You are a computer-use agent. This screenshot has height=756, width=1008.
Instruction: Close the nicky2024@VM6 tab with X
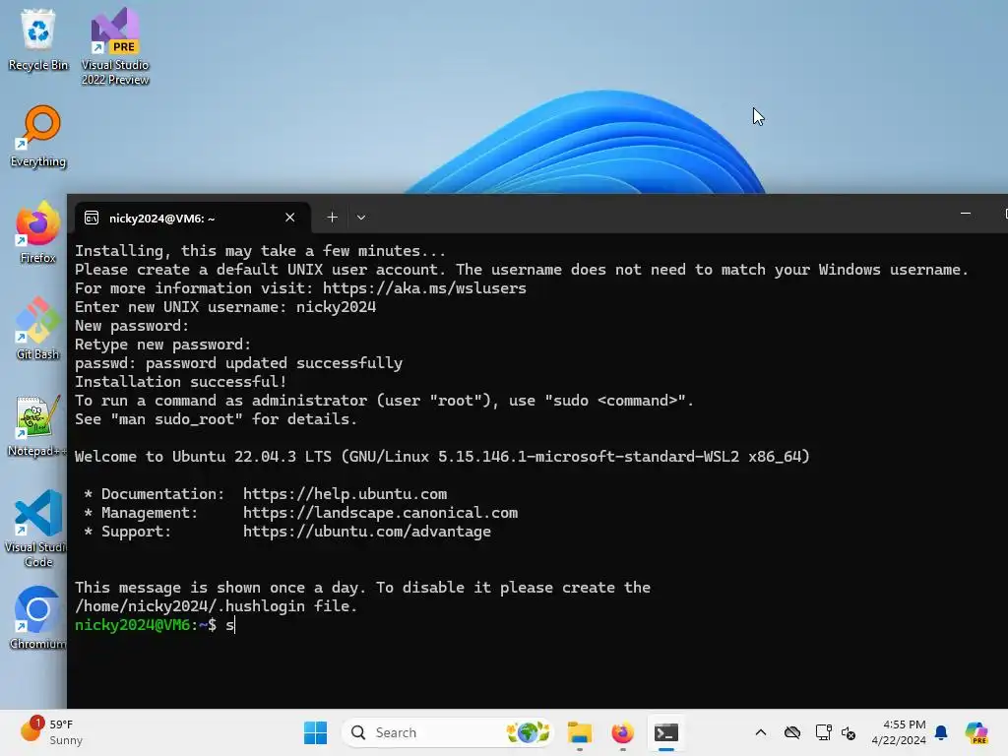(290, 218)
